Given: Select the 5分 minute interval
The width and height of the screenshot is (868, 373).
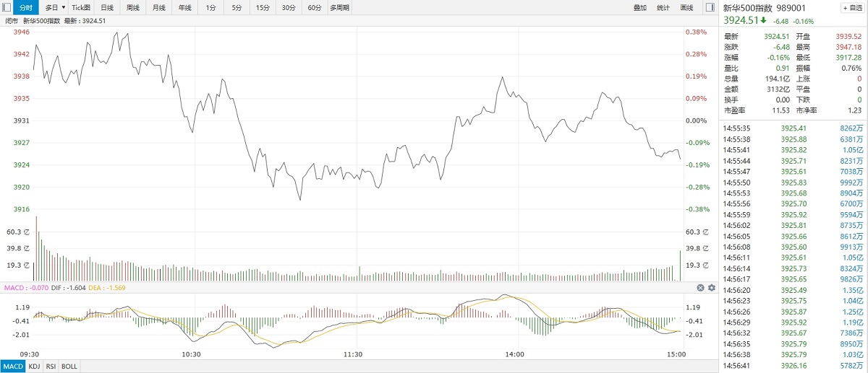Looking at the screenshot, I should pos(237,8).
